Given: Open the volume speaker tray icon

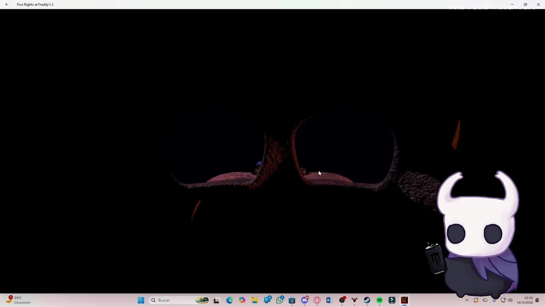Looking at the screenshot, I should click(510, 300).
